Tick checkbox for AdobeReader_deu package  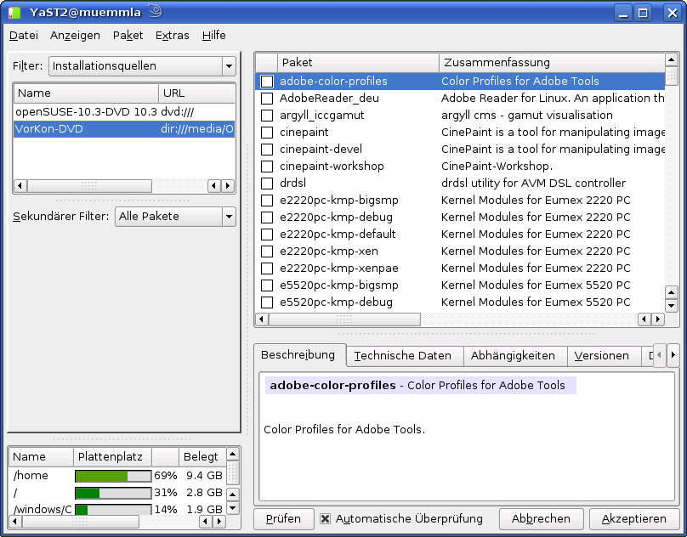click(267, 99)
